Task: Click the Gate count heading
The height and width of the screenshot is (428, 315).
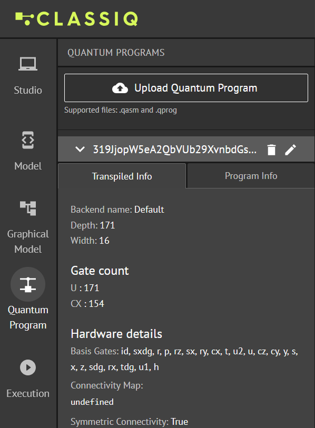Action: coord(100,271)
